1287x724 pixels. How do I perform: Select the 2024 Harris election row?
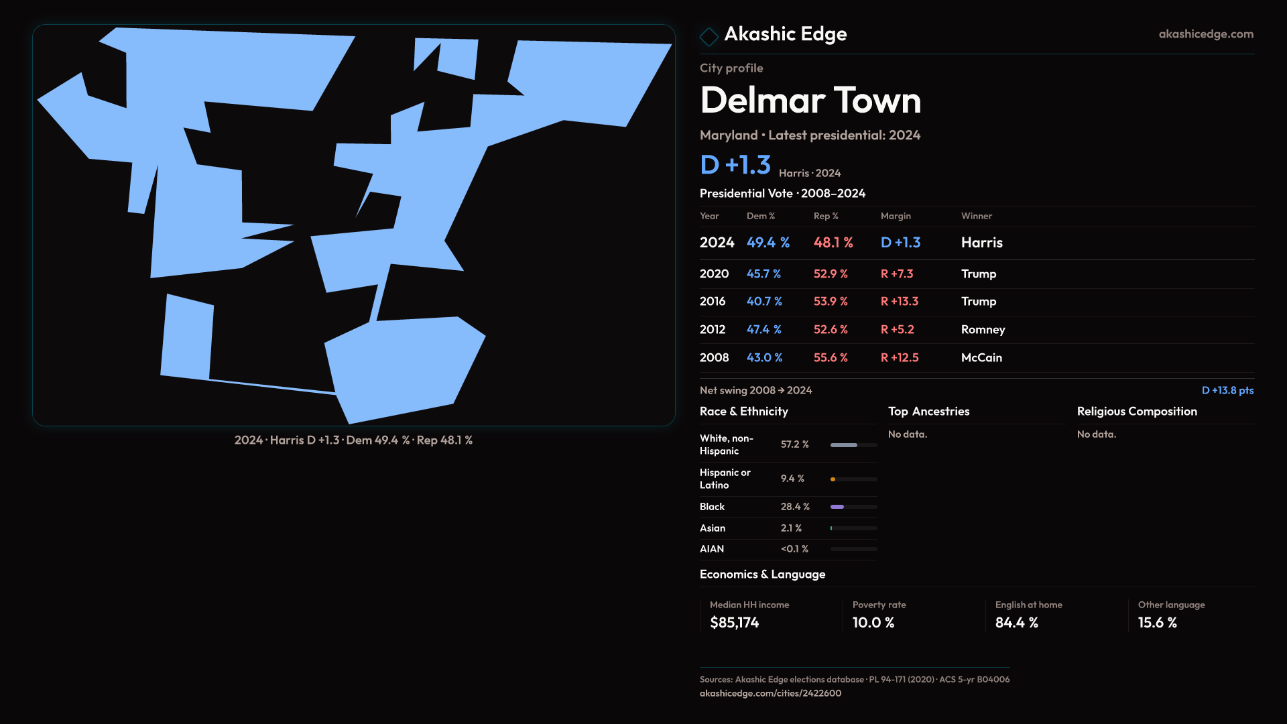[x=976, y=243]
